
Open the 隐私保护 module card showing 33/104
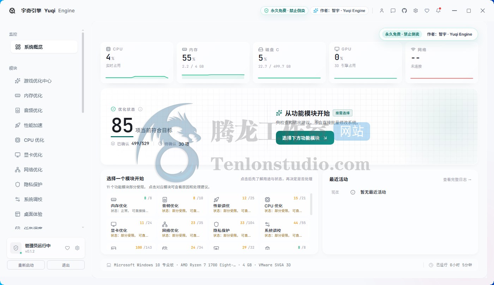(x=234, y=229)
